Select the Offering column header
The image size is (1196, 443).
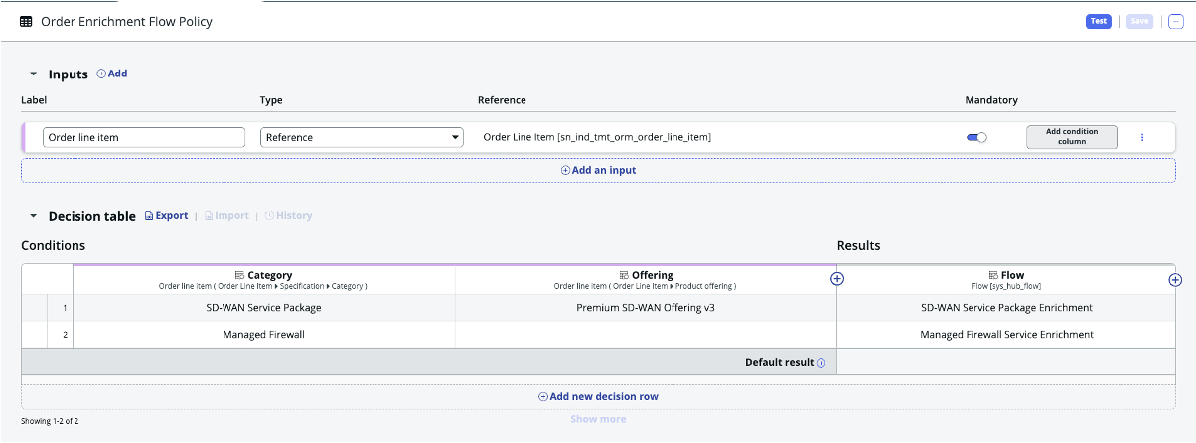pyautogui.click(x=646, y=280)
